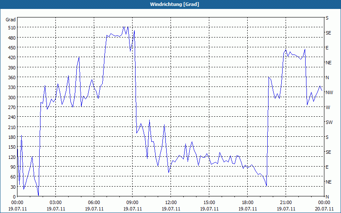Select the 210 y-axis value
This screenshot has width=341, height=213.
coord(12,127)
